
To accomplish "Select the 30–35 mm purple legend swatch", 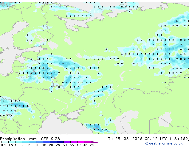I will pyautogui.click(x=67, y=142).
